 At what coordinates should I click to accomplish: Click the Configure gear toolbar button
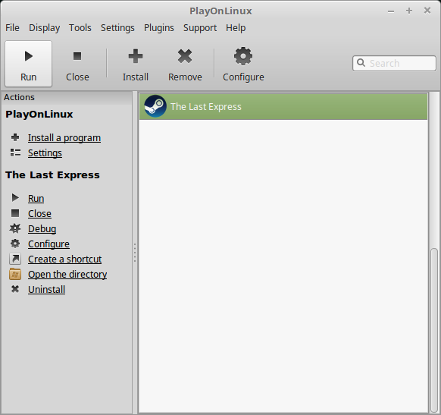[x=243, y=64]
